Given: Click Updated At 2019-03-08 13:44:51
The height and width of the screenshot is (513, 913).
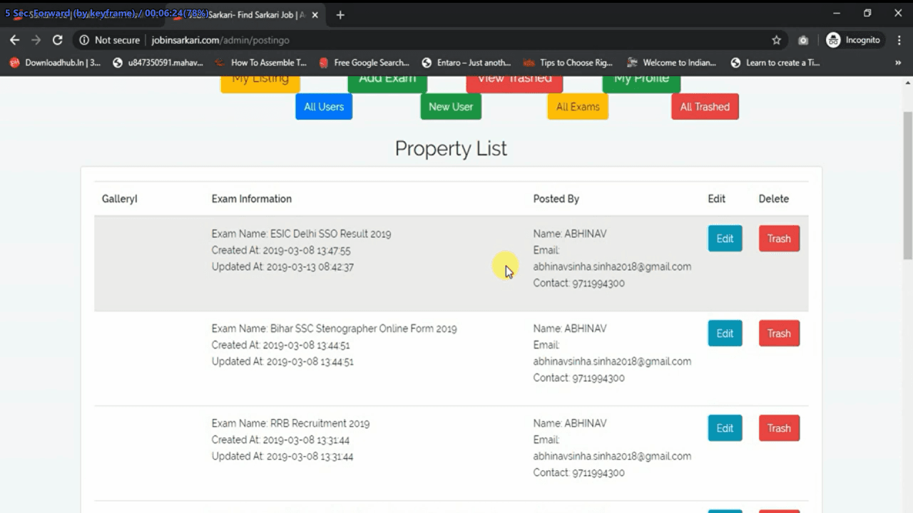Looking at the screenshot, I should (x=282, y=361).
